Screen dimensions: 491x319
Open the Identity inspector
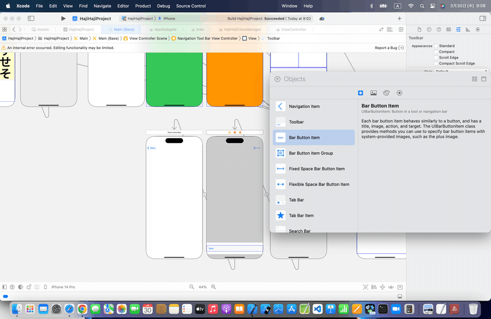pyautogui.click(x=449, y=29)
